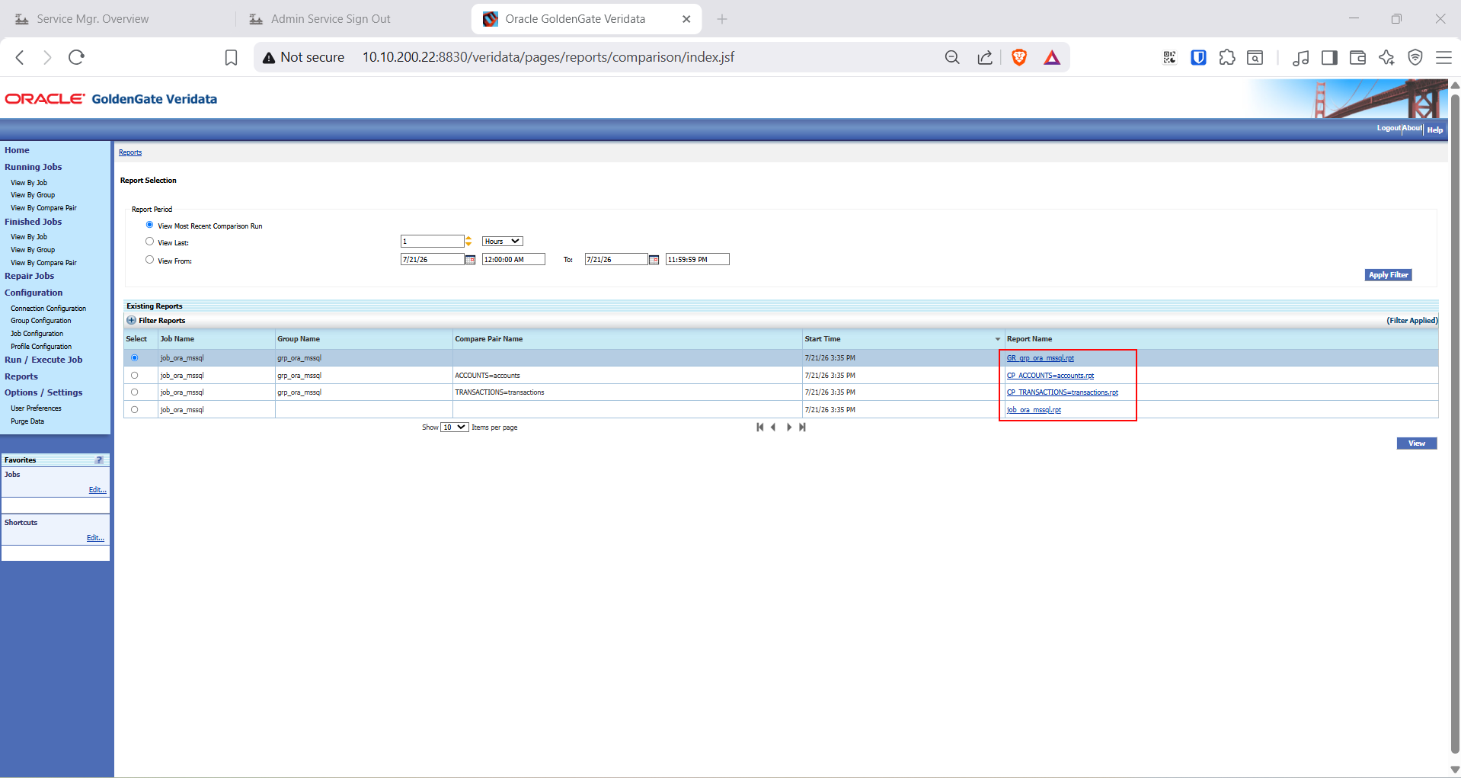This screenshot has height=778, width=1461.
Task: Click the To time 11:59:59 PM field
Action: coord(698,260)
